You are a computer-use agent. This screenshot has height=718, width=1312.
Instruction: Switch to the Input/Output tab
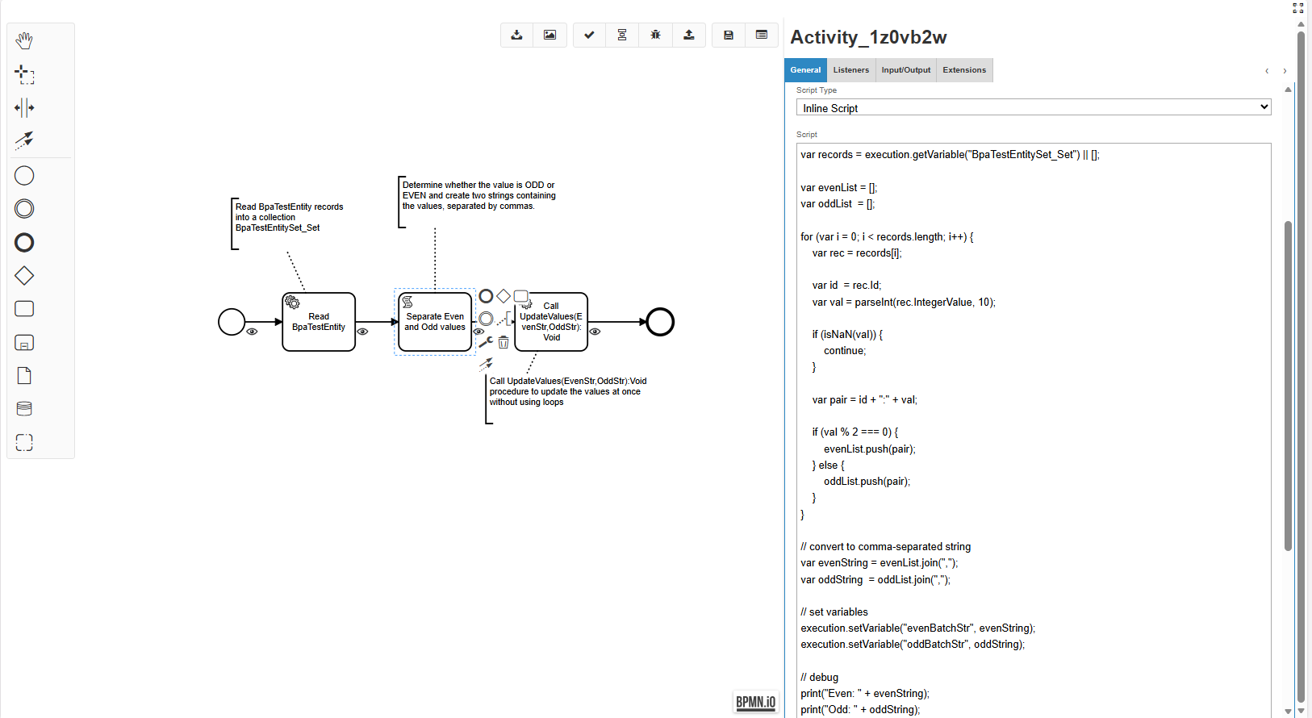click(x=906, y=70)
